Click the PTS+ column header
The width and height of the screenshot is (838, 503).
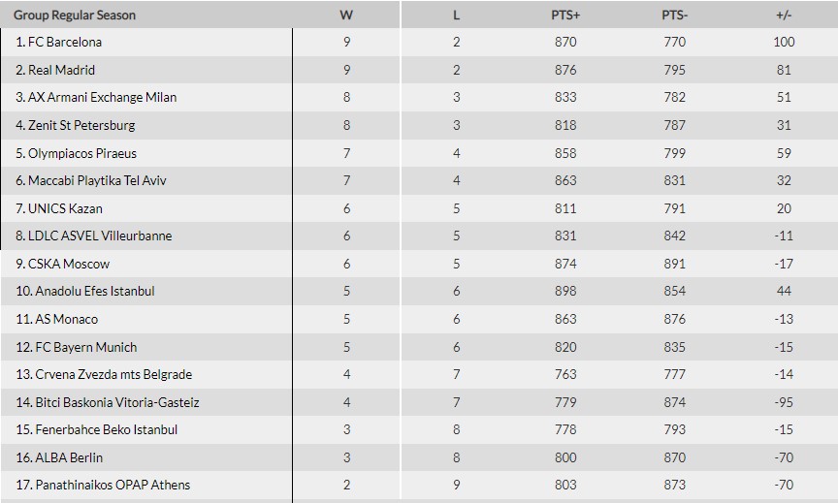(565, 16)
